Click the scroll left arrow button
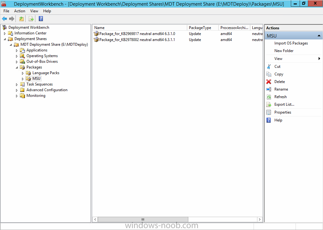 pos(95,220)
